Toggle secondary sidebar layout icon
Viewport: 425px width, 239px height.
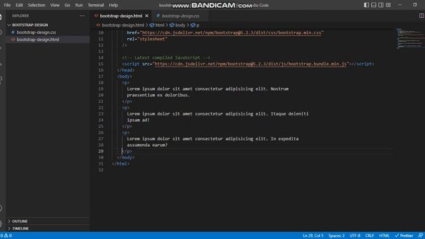(x=381, y=5)
